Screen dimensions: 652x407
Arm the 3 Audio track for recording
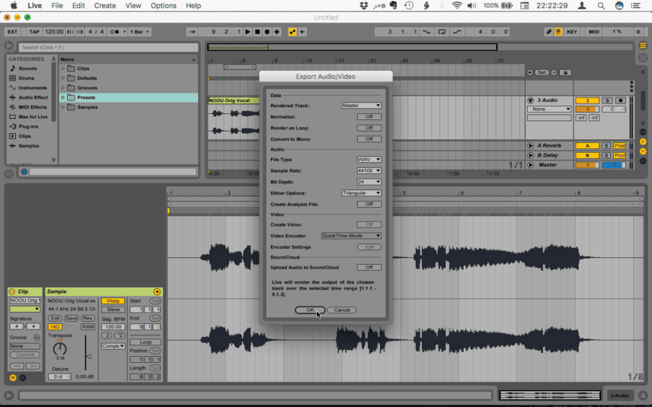[x=621, y=100]
